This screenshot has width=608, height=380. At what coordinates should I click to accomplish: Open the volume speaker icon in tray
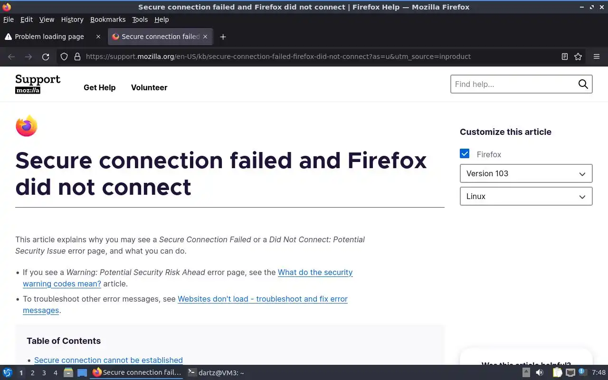point(540,372)
